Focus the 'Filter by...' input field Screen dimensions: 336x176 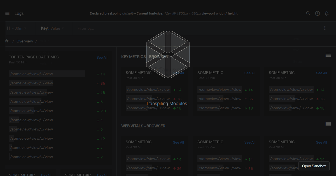[x=196, y=28]
